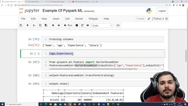This screenshot has height=106, width=188.
Task: Open the Windows Start menu
Action: [x=2, y=104]
